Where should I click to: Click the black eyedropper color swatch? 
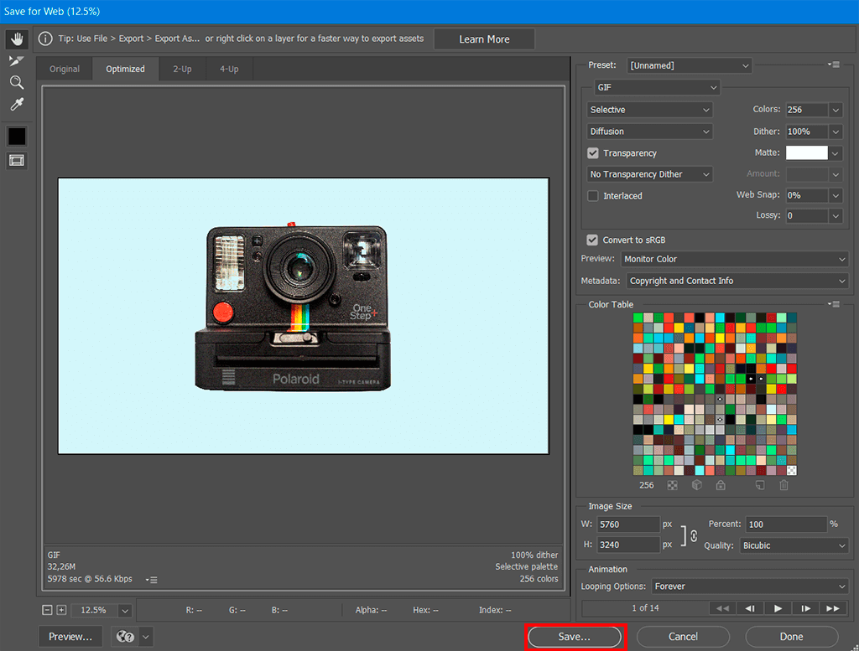coord(17,136)
